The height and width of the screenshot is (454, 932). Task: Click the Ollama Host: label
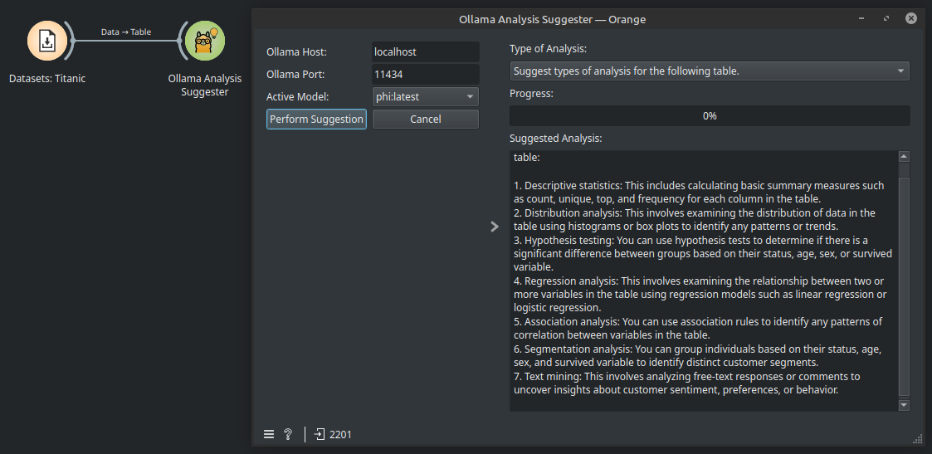coord(296,52)
